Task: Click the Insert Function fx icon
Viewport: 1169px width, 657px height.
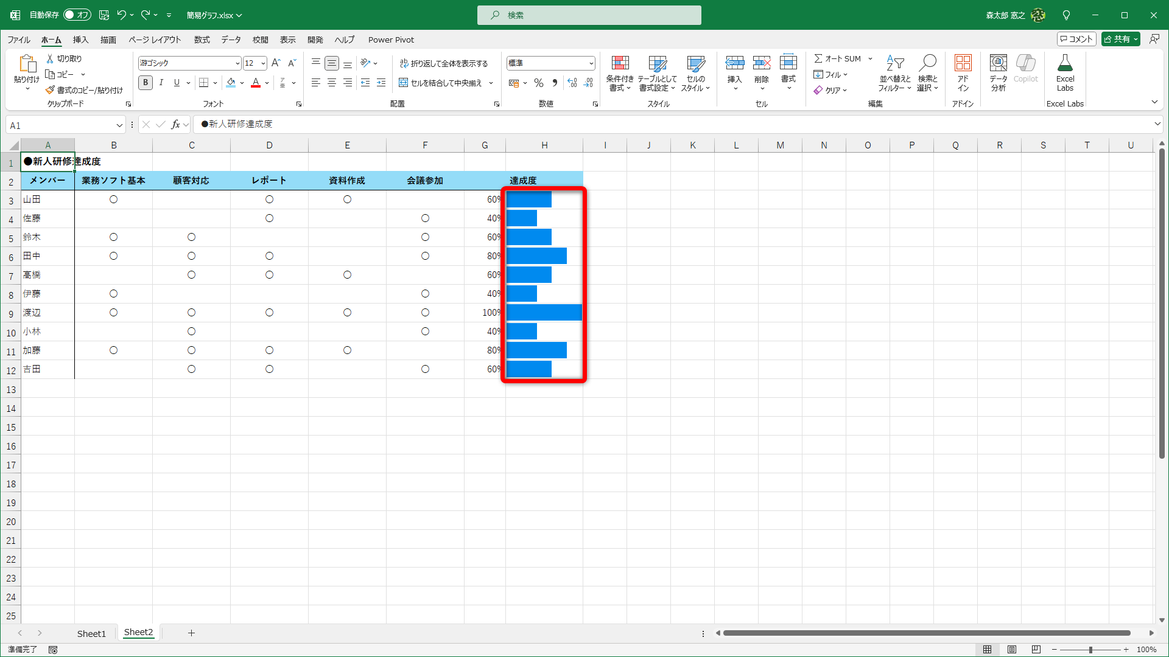Action: pyautogui.click(x=175, y=125)
